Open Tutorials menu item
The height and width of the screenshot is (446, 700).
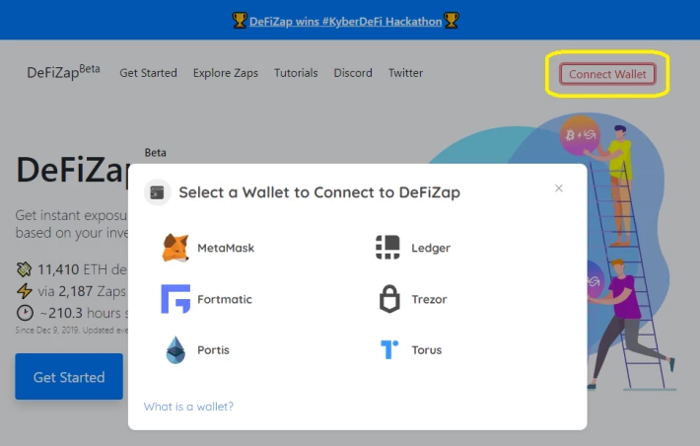point(296,73)
